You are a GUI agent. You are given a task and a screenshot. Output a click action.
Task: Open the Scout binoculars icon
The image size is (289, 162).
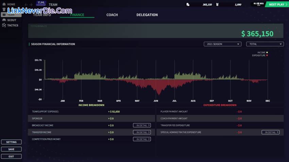(x=4, y=20)
